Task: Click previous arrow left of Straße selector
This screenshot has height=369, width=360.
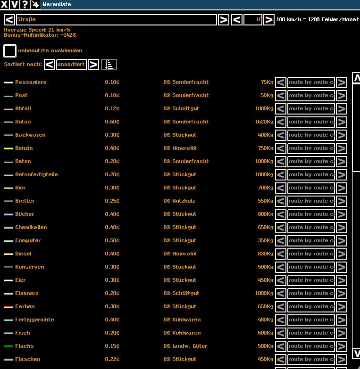Action: (9, 20)
